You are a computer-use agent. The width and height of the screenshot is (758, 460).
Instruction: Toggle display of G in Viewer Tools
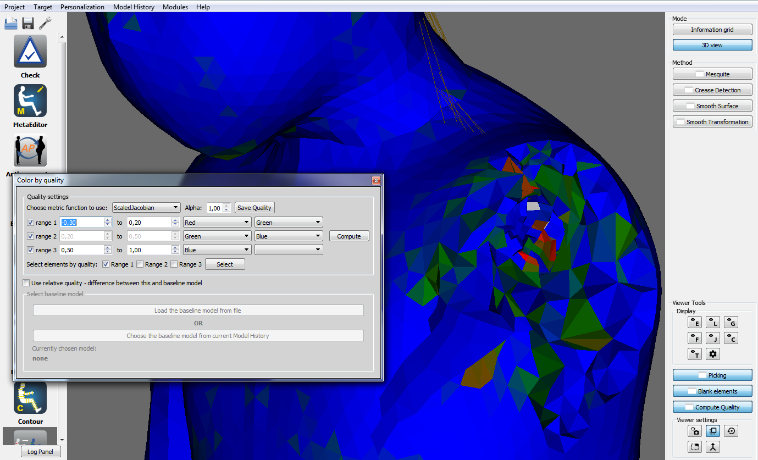[731, 323]
